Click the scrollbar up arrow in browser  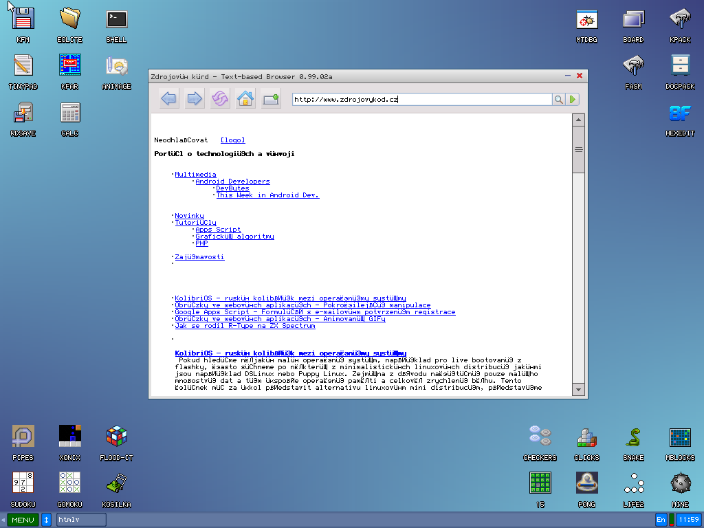pos(578,120)
